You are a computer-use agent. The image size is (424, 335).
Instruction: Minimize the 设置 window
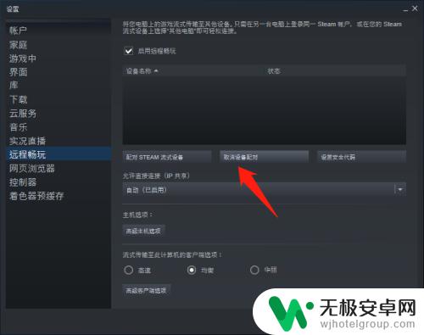pos(405,9)
